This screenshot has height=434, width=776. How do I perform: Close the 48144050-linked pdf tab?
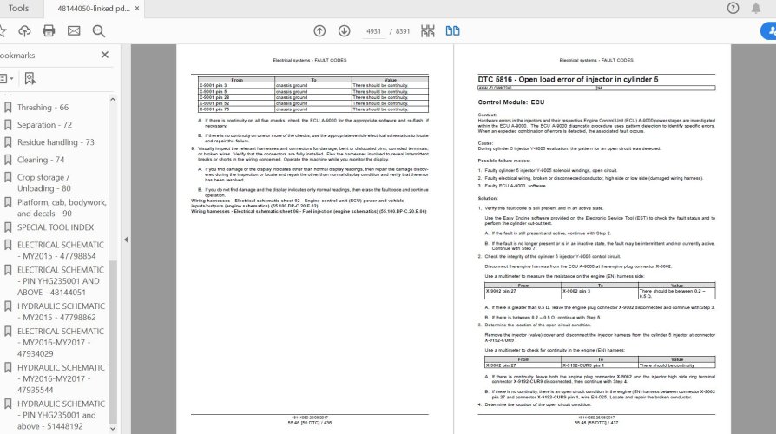137,8
